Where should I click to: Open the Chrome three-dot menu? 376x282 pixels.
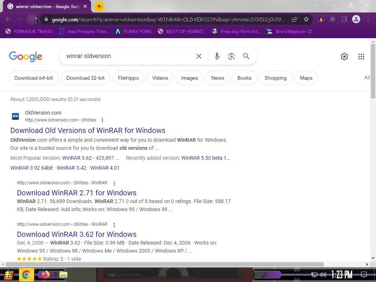(368, 19)
